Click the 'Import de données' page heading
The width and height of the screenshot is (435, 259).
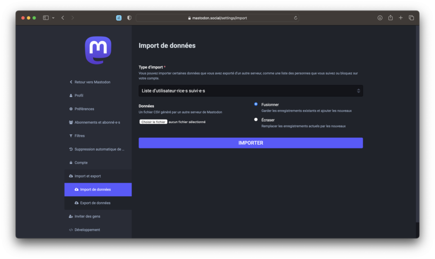(x=167, y=45)
